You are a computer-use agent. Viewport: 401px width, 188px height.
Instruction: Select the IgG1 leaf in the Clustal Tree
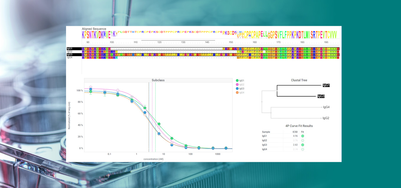click(327, 85)
